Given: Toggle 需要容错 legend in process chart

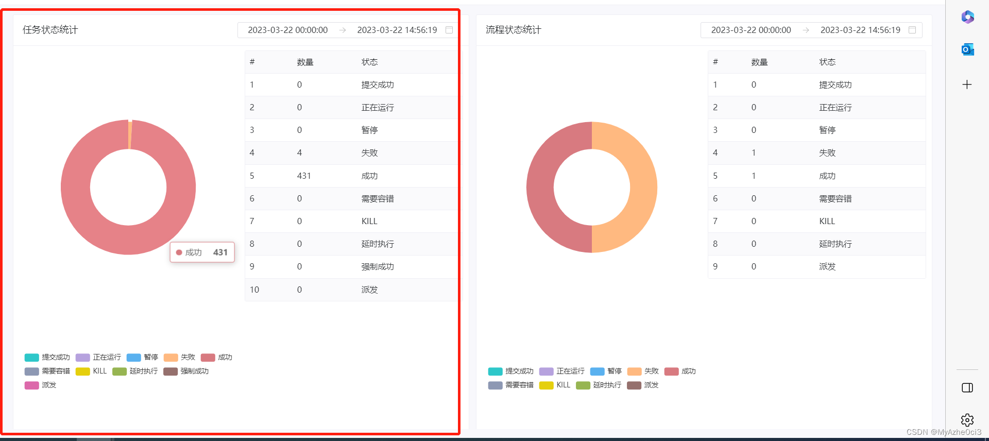Looking at the screenshot, I should point(511,385).
